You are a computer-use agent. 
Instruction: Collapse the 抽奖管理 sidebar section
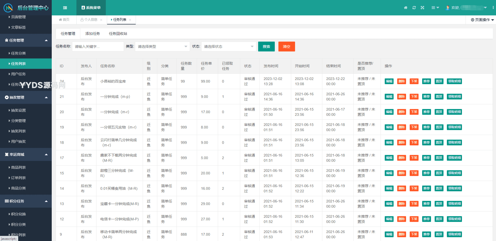click(x=26, y=97)
